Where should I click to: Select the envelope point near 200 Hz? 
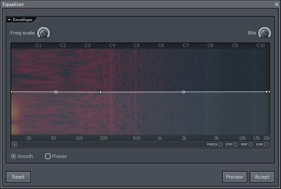point(100,92)
